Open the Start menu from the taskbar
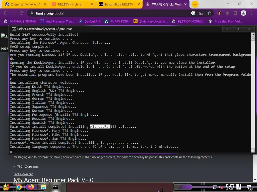 pos(6,187)
